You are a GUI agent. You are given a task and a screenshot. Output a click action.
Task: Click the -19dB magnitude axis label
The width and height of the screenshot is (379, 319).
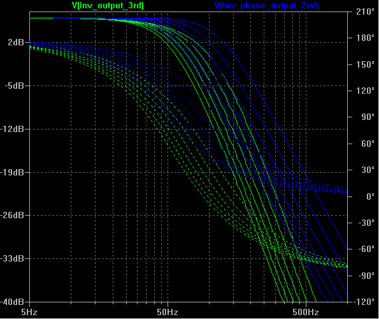12,172
